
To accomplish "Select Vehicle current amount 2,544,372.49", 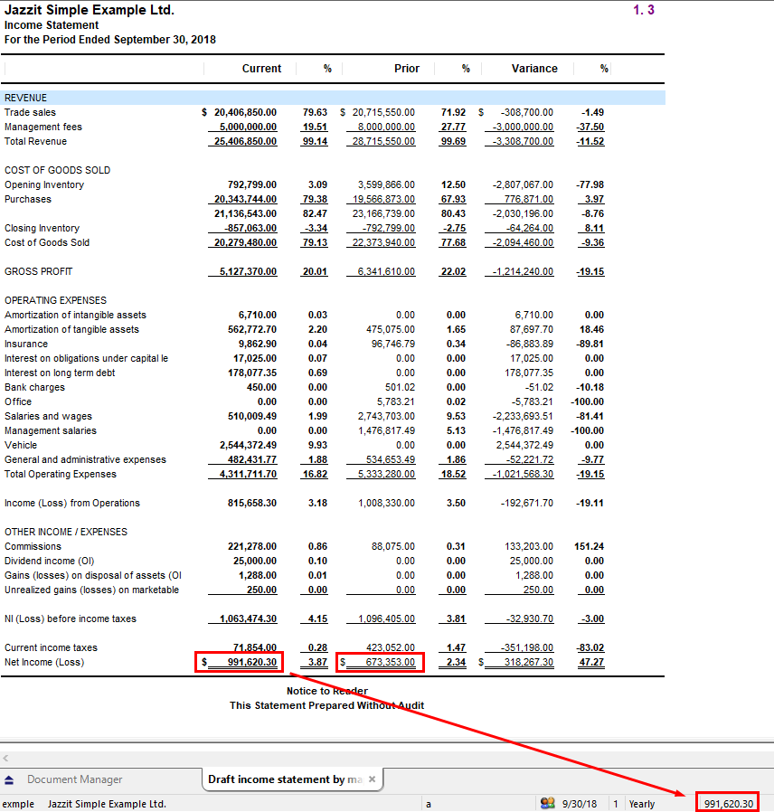I will (248, 446).
